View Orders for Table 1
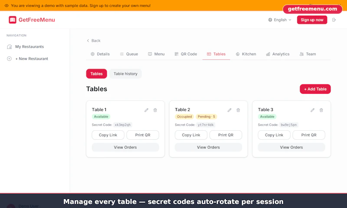Viewport: 347px width, 208px height. (x=125, y=147)
